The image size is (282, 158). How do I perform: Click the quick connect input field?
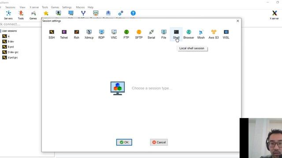click(20, 24)
